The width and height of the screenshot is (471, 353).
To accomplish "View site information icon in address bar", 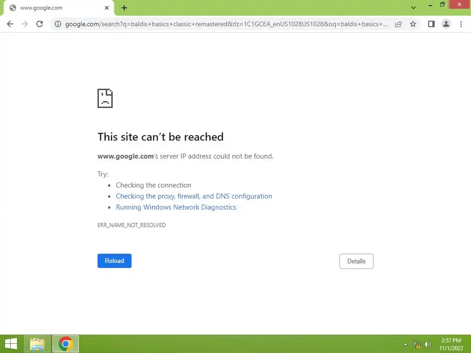I will (x=58, y=24).
